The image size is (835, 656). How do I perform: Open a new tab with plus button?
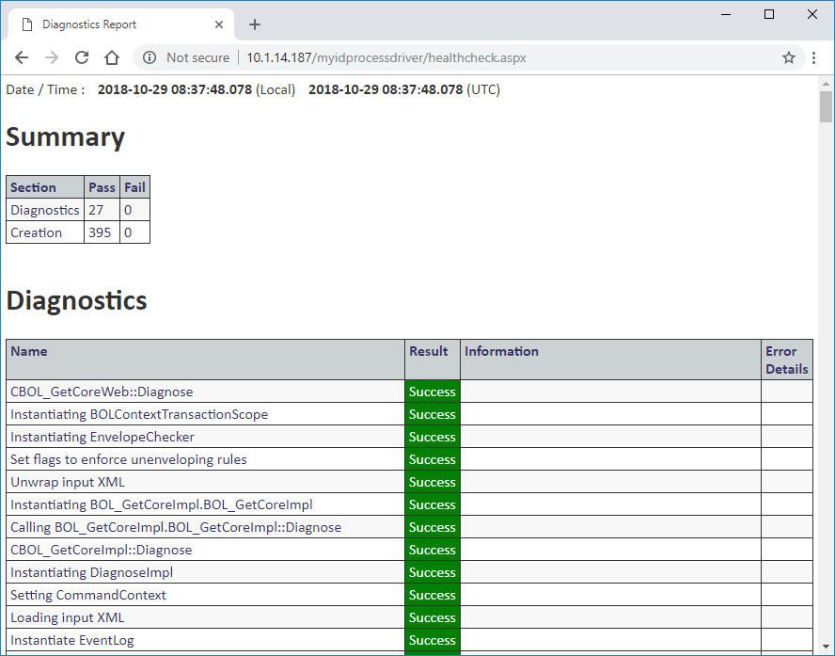255,24
